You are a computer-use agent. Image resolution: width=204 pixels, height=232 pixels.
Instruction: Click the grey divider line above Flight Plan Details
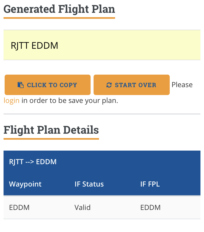click(x=102, y=114)
